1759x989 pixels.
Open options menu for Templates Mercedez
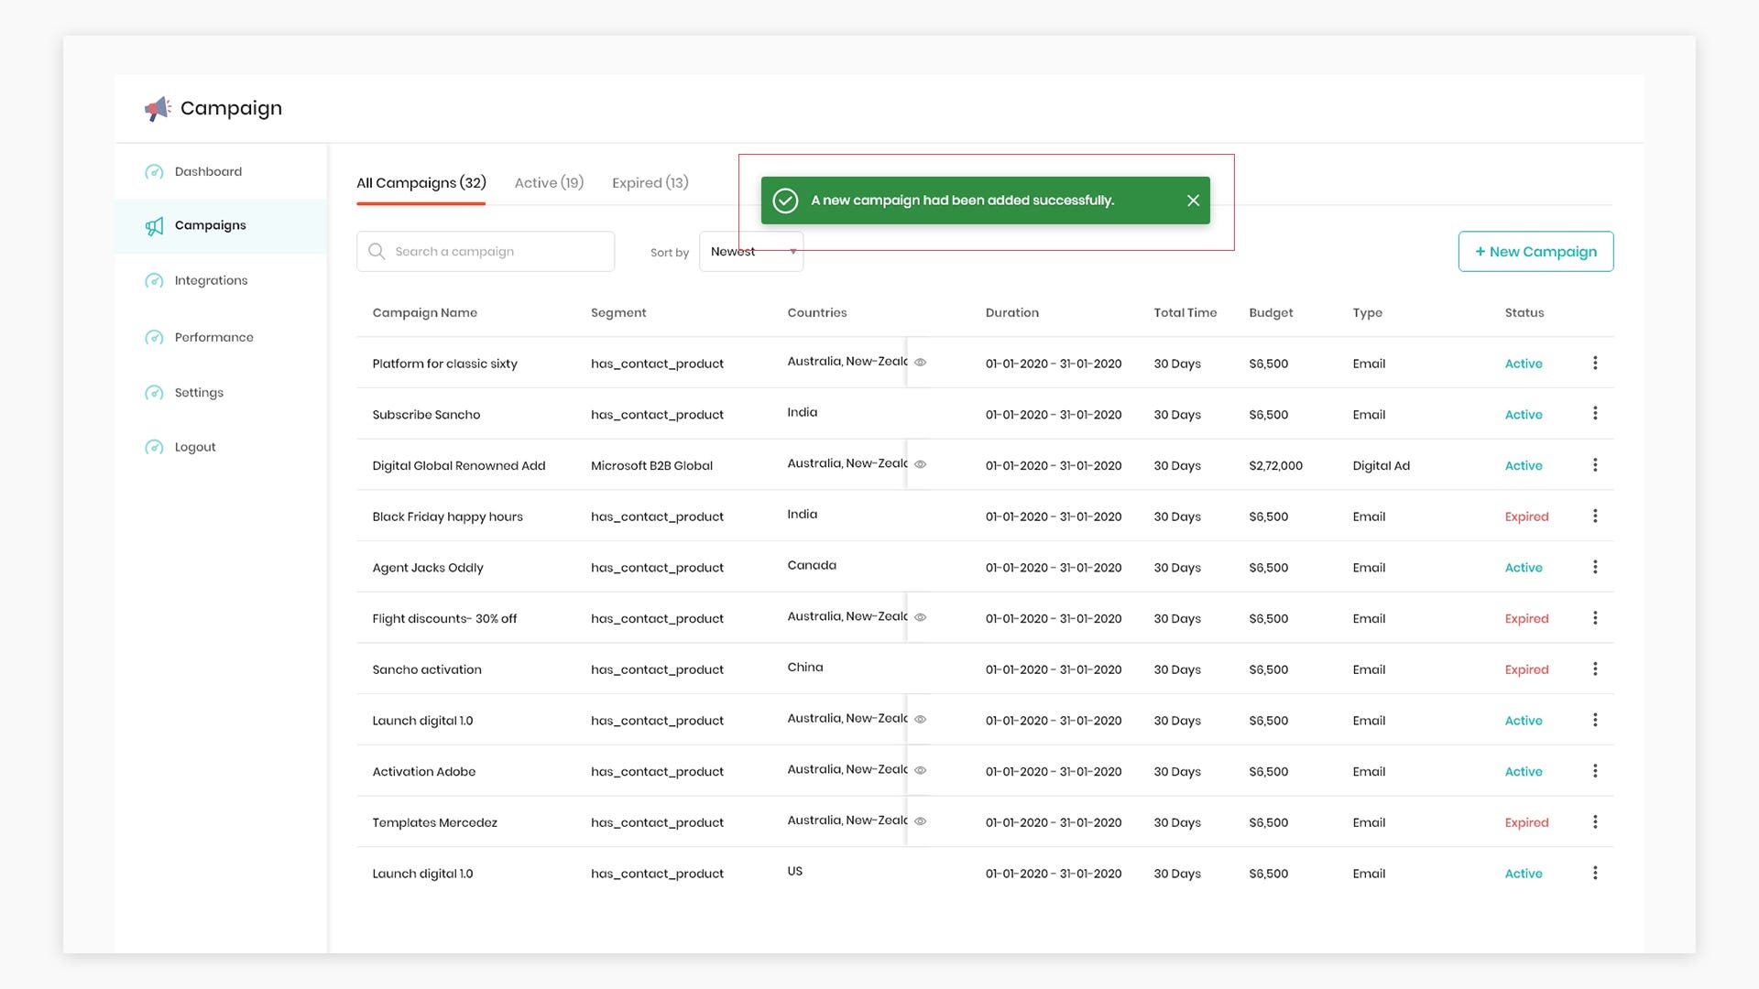[1595, 822]
